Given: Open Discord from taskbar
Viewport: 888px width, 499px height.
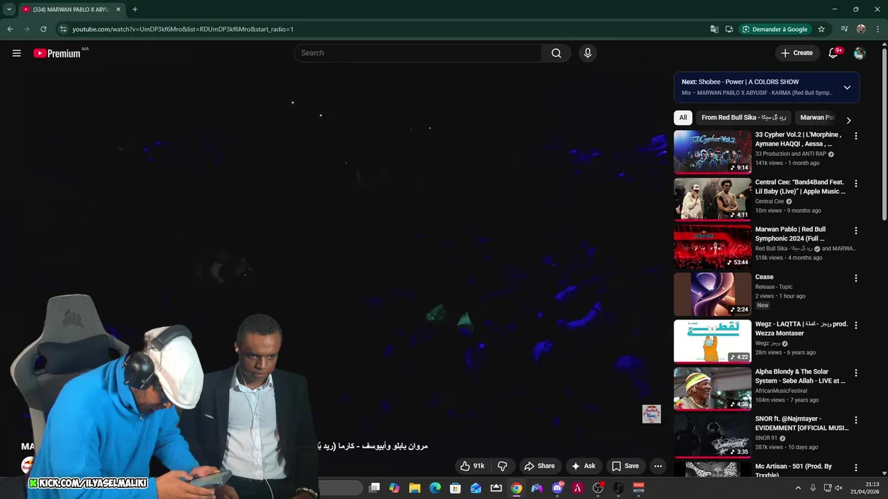Looking at the screenshot, I should point(557,488).
